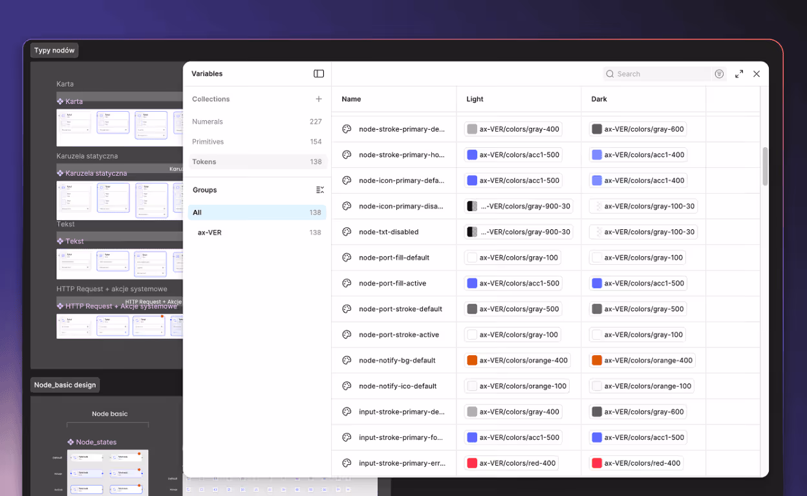Click the Groups section header

pyautogui.click(x=205, y=190)
